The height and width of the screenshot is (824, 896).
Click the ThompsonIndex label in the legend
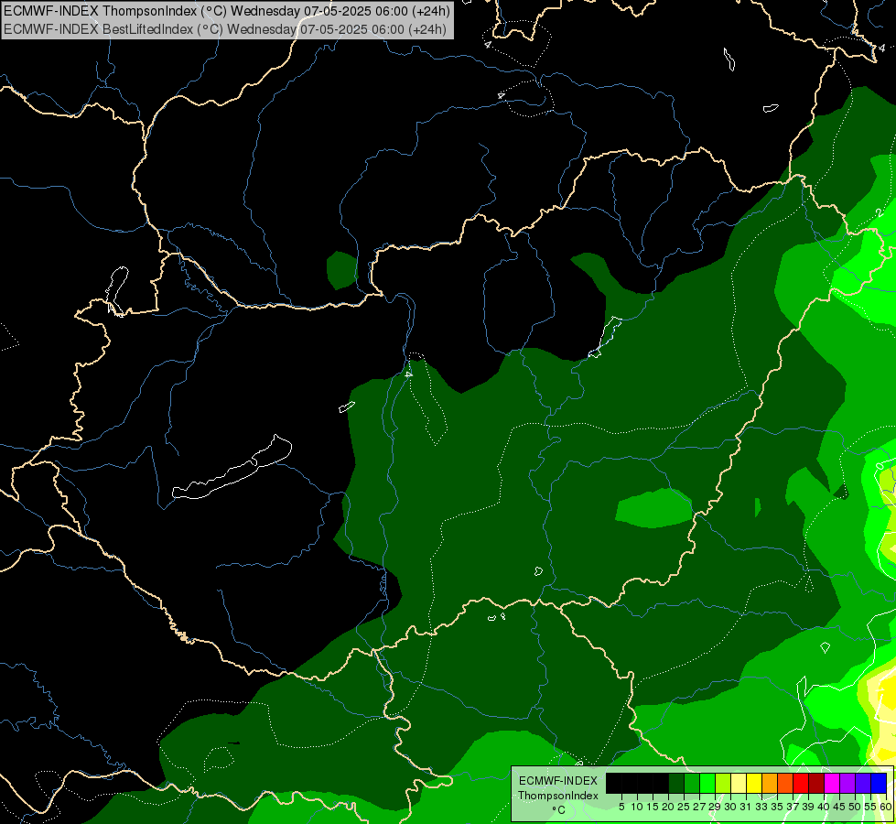pyautogui.click(x=558, y=796)
